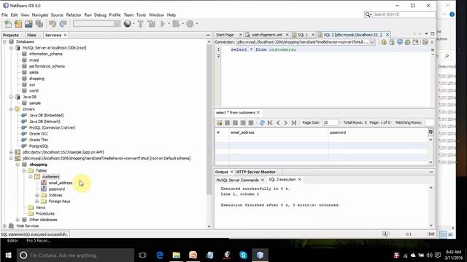This screenshot has width=467, height=262.
Task: Click the Profile Project toolbar icon
Action: point(190,24)
